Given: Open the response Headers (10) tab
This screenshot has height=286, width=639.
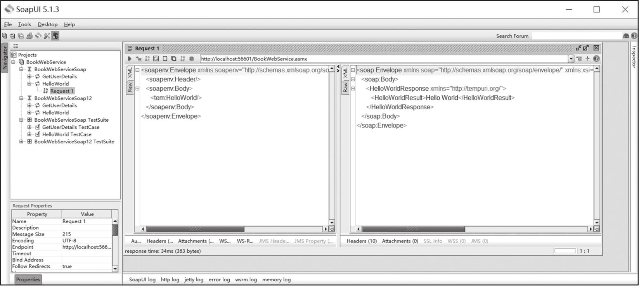Looking at the screenshot, I should (362, 241).
